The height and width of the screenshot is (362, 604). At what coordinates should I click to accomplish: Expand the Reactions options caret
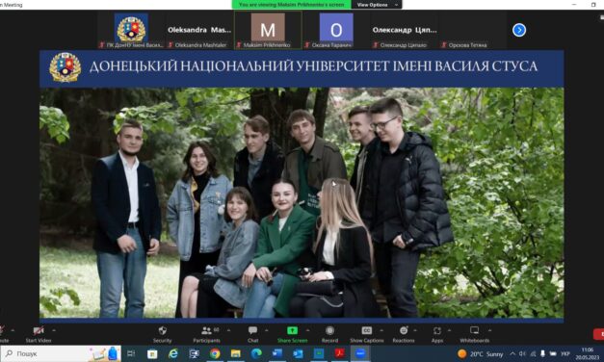pyautogui.click(x=415, y=330)
